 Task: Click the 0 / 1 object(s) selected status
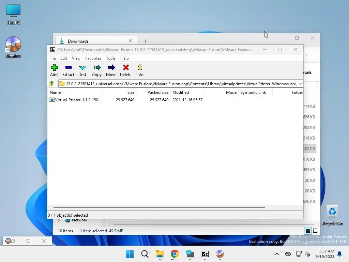point(68,215)
